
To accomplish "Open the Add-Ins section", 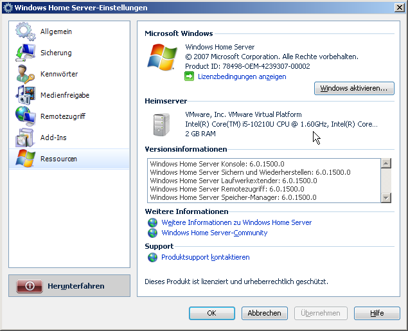I will pos(69,138).
